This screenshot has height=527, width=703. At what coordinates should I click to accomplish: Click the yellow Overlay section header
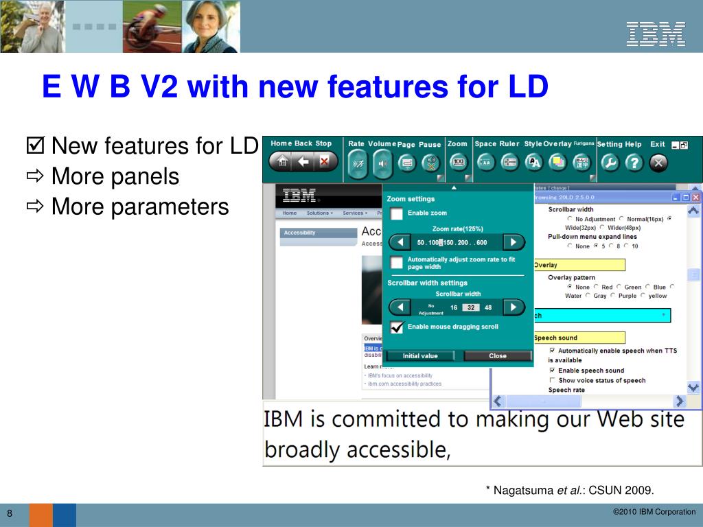[x=579, y=265]
